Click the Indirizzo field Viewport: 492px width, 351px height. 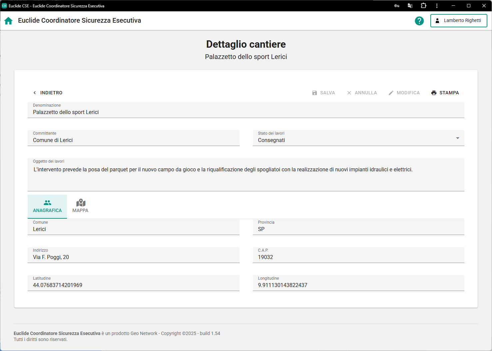pos(133,257)
